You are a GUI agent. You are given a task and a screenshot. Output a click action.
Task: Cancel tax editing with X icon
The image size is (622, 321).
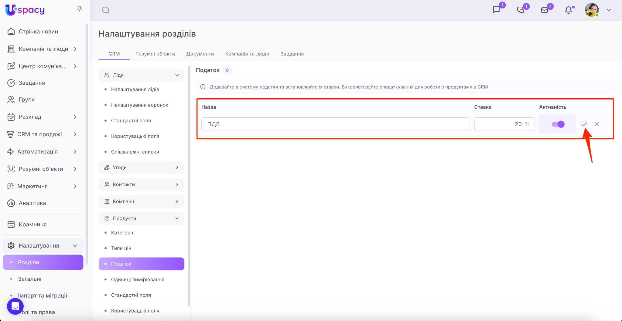pyautogui.click(x=597, y=124)
